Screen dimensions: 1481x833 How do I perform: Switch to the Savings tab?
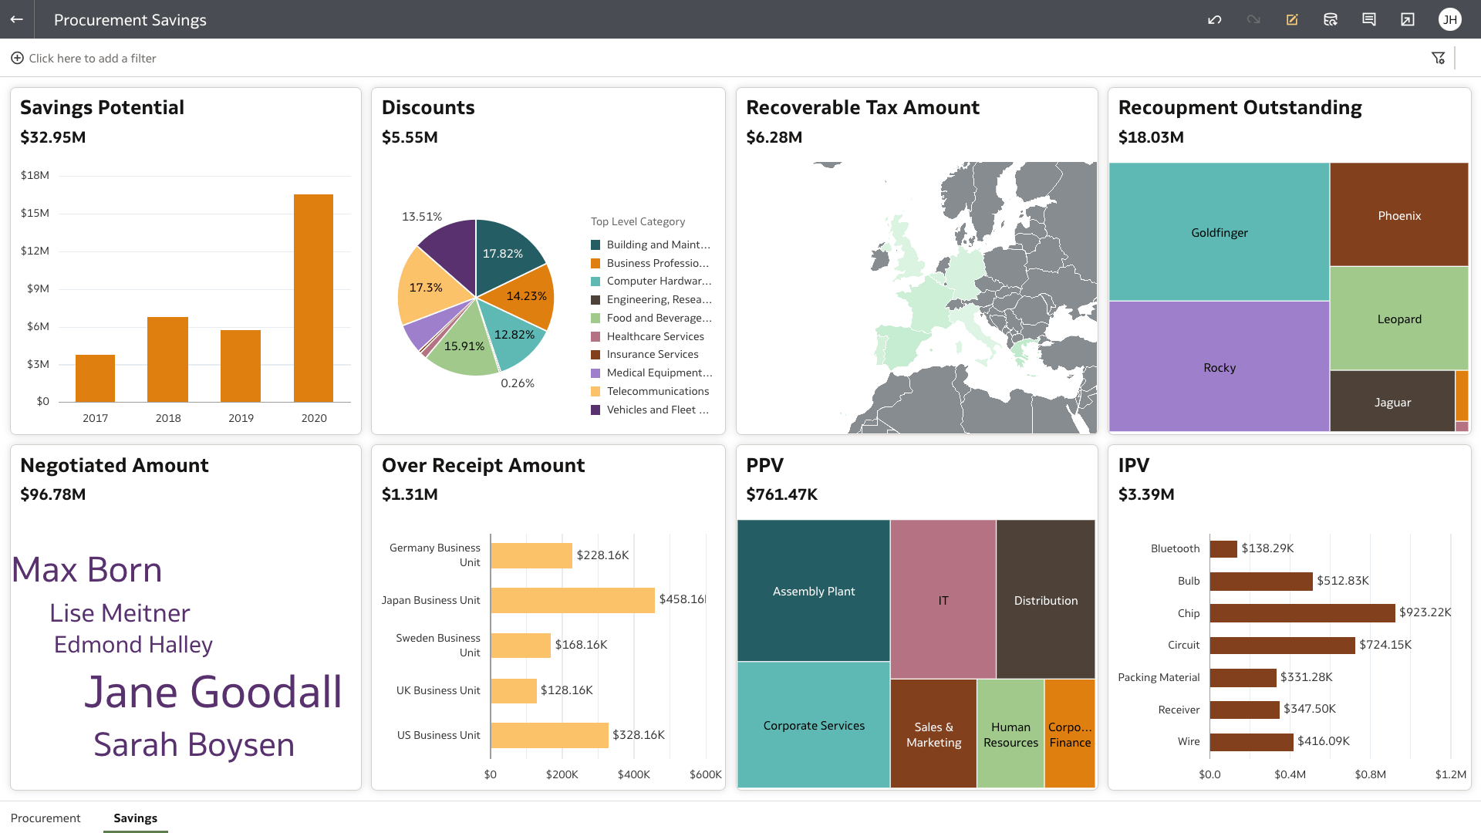[x=135, y=818]
